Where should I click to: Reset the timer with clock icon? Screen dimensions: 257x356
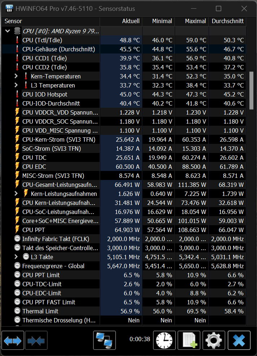pyautogui.click(x=164, y=340)
